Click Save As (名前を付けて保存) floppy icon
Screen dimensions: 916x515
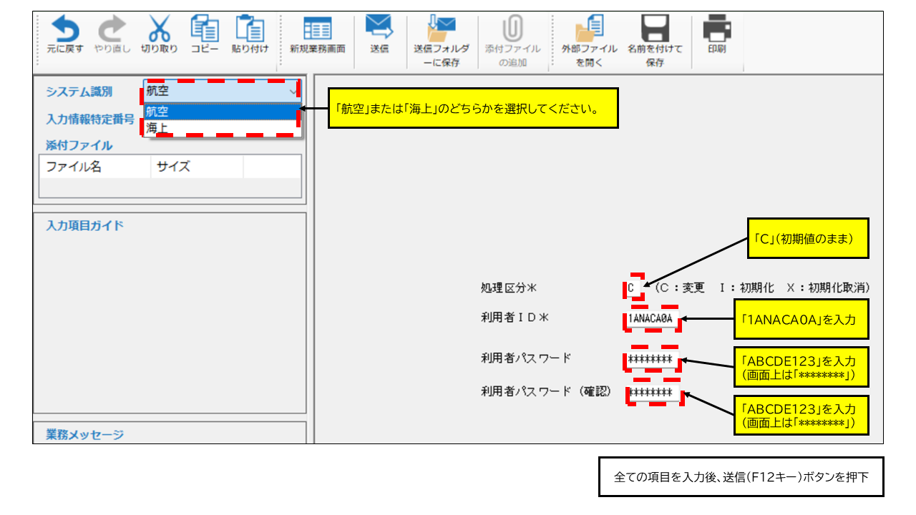click(654, 30)
